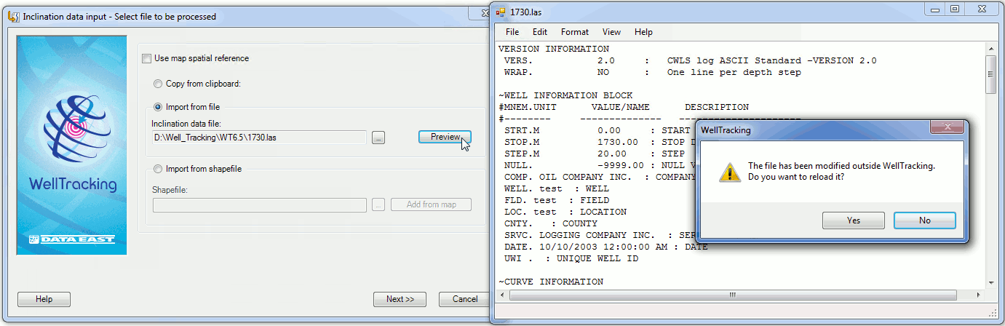
Task: Click the vertical scrollbar up arrow in 1730.las
Action: (x=990, y=49)
